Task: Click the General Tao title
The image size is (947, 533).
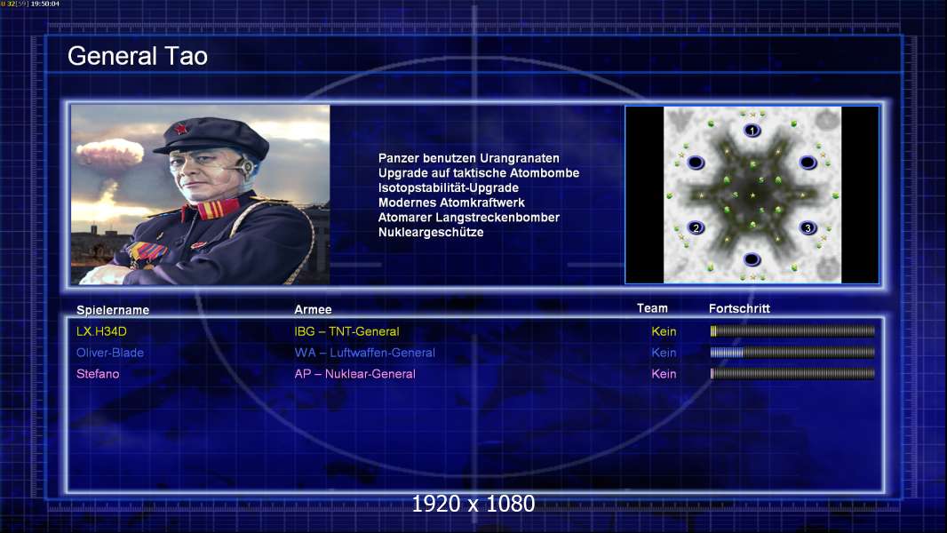Action: coord(138,56)
